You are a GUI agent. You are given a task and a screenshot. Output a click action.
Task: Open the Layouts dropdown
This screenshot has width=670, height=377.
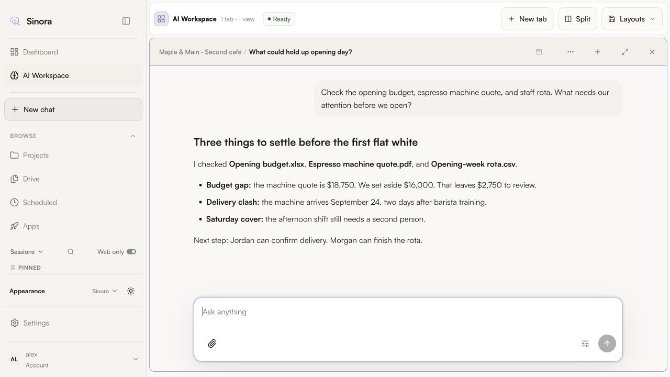click(632, 19)
